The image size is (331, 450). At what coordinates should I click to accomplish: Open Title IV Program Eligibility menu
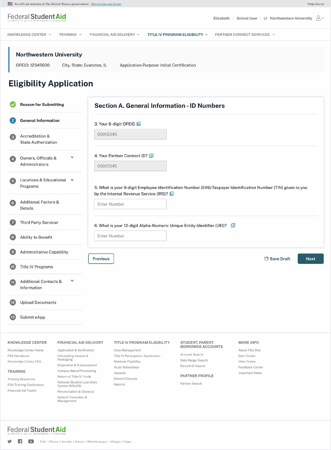(177, 35)
